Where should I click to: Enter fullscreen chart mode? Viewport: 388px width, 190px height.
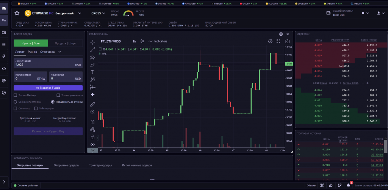tap(278, 41)
